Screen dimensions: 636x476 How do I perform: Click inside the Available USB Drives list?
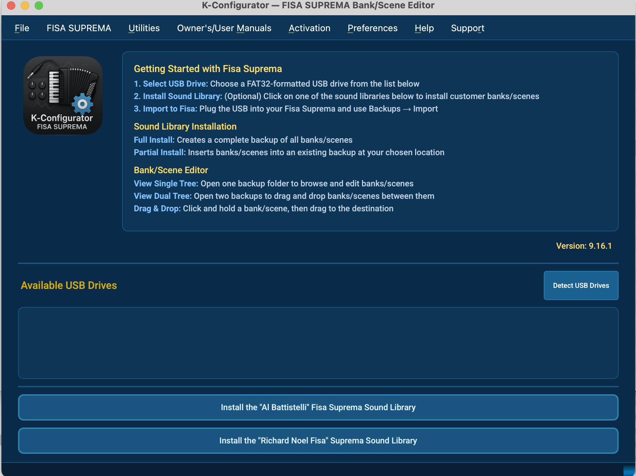click(318, 343)
